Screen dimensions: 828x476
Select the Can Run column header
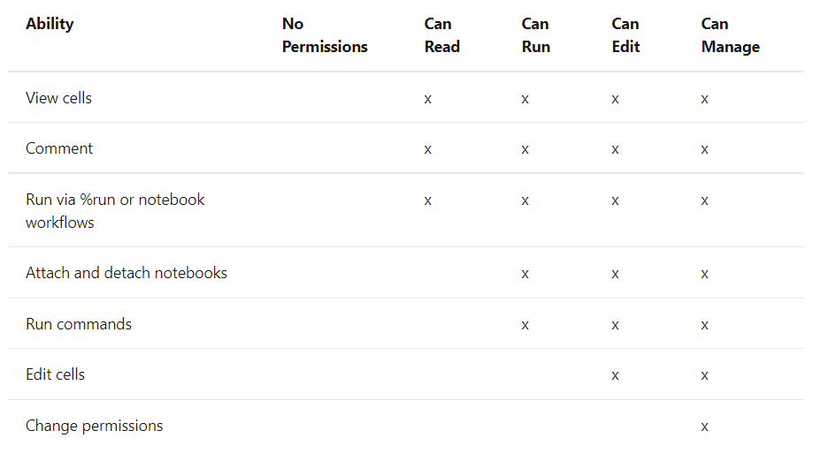pos(535,35)
